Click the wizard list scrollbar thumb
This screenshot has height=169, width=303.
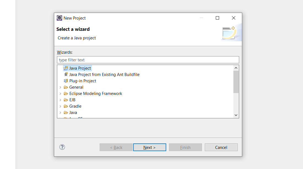(236, 82)
